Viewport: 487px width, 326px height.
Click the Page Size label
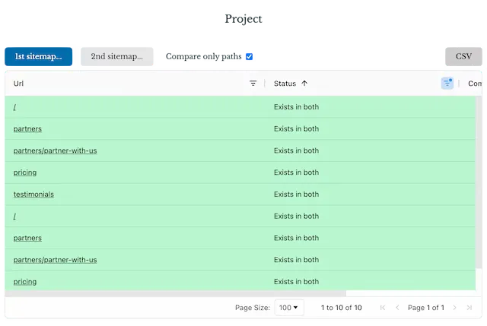pos(253,308)
